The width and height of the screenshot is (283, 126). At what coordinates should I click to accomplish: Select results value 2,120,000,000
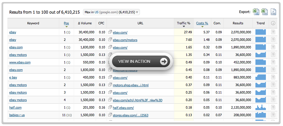[x=241, y=107]
